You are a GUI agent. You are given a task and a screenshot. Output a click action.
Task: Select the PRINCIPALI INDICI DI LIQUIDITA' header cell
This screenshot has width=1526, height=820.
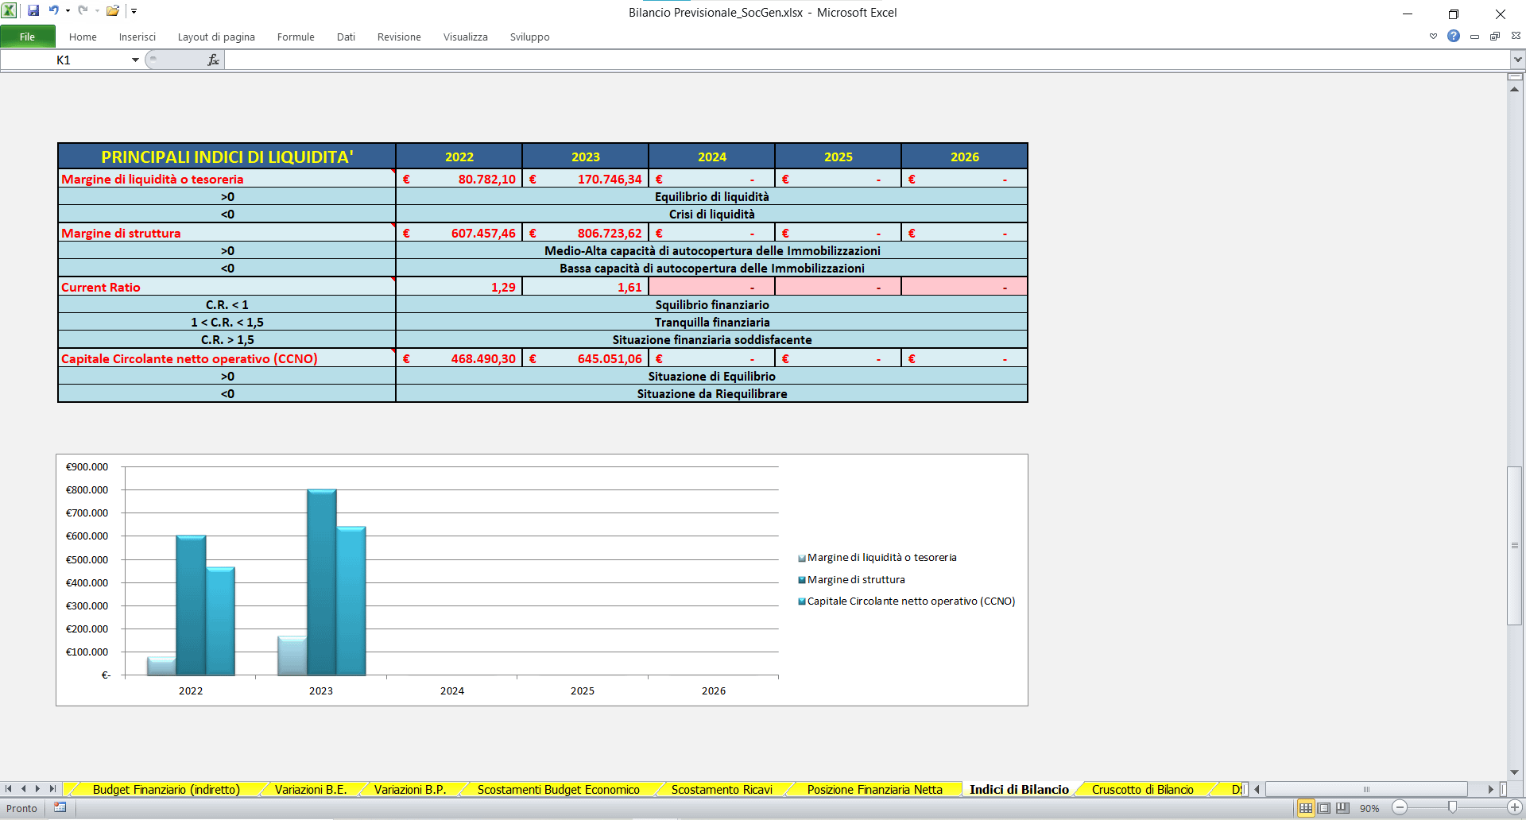(x=227, y=157)
